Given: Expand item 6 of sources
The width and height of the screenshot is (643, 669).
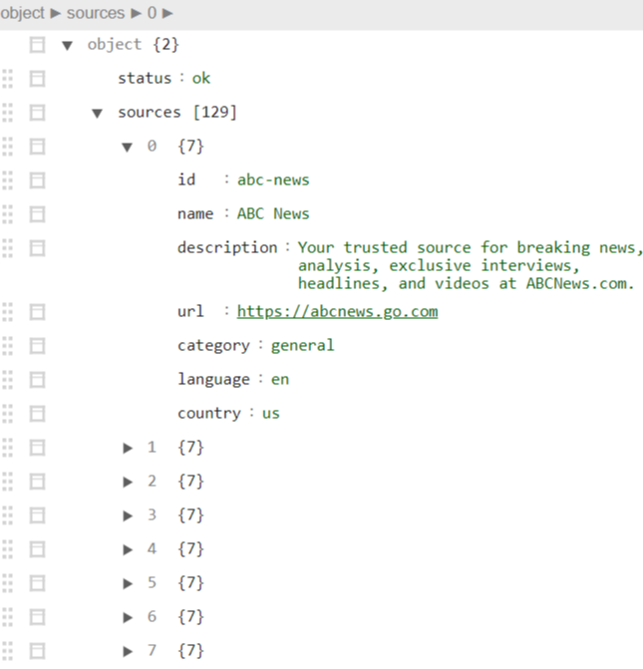Looking at the screenshot, I should [x=128, y=617].
